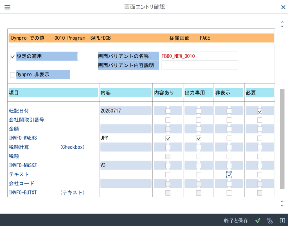The width and height of the screenshot is (288, 226).
Task: Click the 20250717 content cell
Action: 126,111
